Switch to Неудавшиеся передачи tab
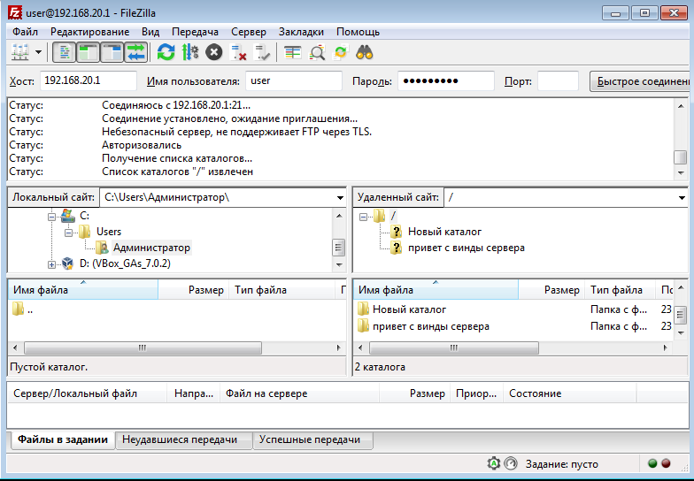 pyautogui.click(x=184, y=440)
